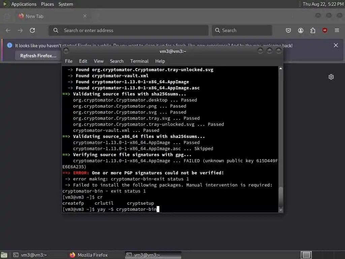Click 'error making: cryptomator-bin-exit status 1' line

(131, 179)
